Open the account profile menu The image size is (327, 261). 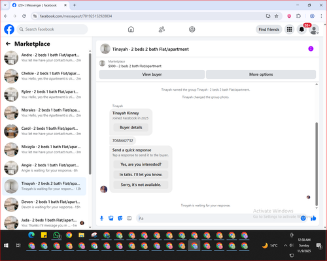314,29
